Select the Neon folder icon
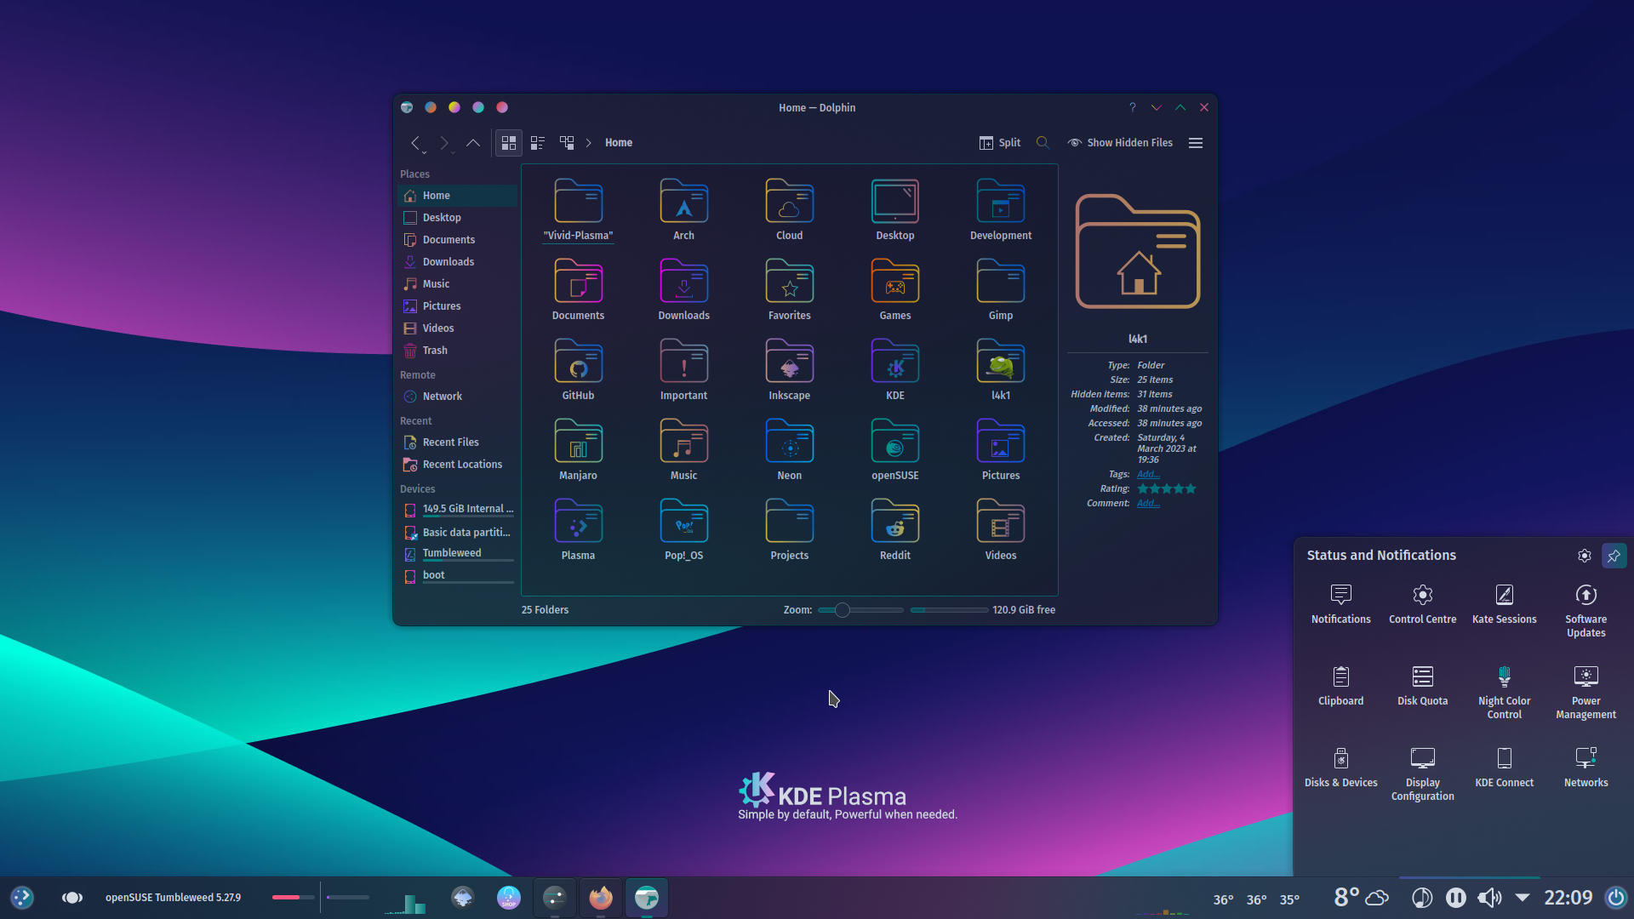The height and width of the screenshot is (919, 1634). pyautogui.click(x=789, y=441)
